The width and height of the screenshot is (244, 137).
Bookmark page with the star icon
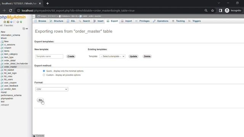[212, 11]
